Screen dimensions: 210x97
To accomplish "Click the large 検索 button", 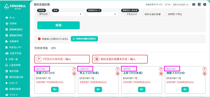I will (x=58, y=25).
